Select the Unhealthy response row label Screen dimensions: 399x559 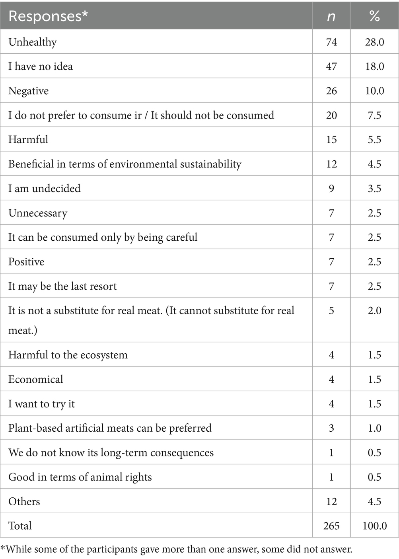click(x=33, y=42)
